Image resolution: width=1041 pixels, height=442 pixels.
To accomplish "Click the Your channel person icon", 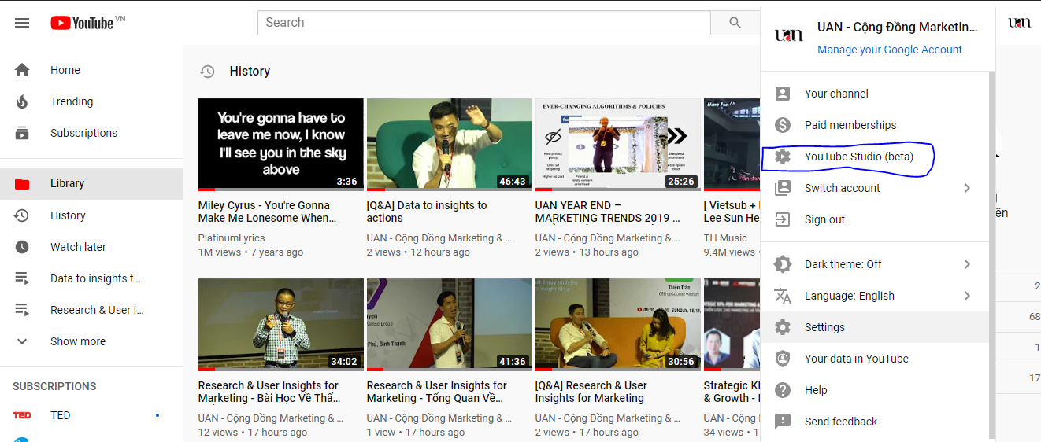I will (x=783, y=94).
